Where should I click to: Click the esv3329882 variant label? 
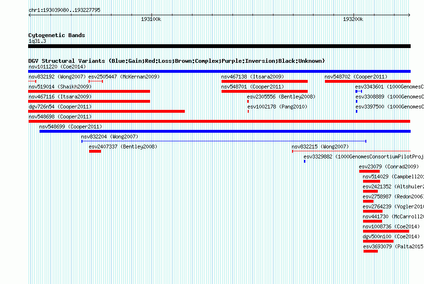[363, 157]
